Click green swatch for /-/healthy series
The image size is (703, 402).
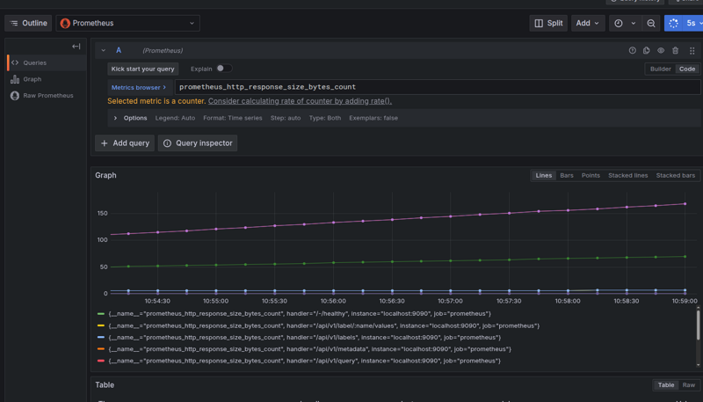101,314
